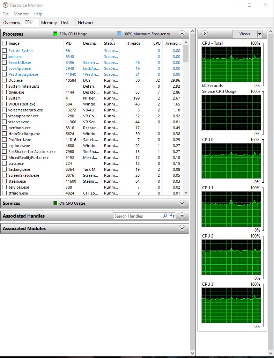274x358 pixels.
Task: Click the Resource Monitor app icon in title bar
Action: pos(6,5)
